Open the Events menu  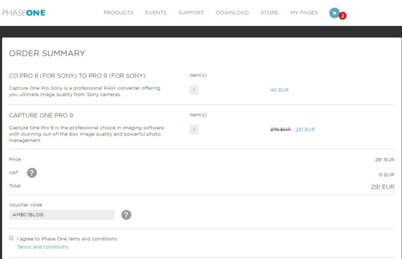156,13
